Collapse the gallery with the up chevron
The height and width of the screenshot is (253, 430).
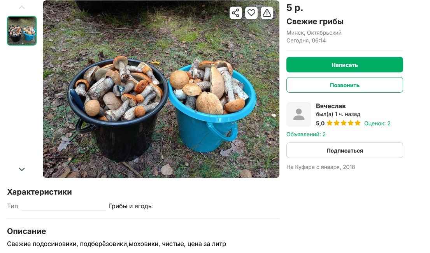click(x=22, y=7)
